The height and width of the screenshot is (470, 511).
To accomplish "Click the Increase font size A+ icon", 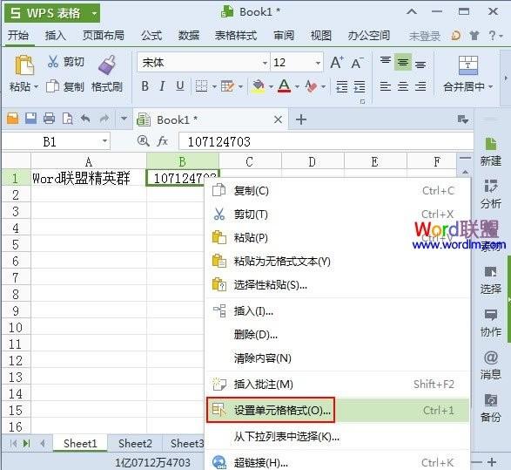I will [337, 62].
